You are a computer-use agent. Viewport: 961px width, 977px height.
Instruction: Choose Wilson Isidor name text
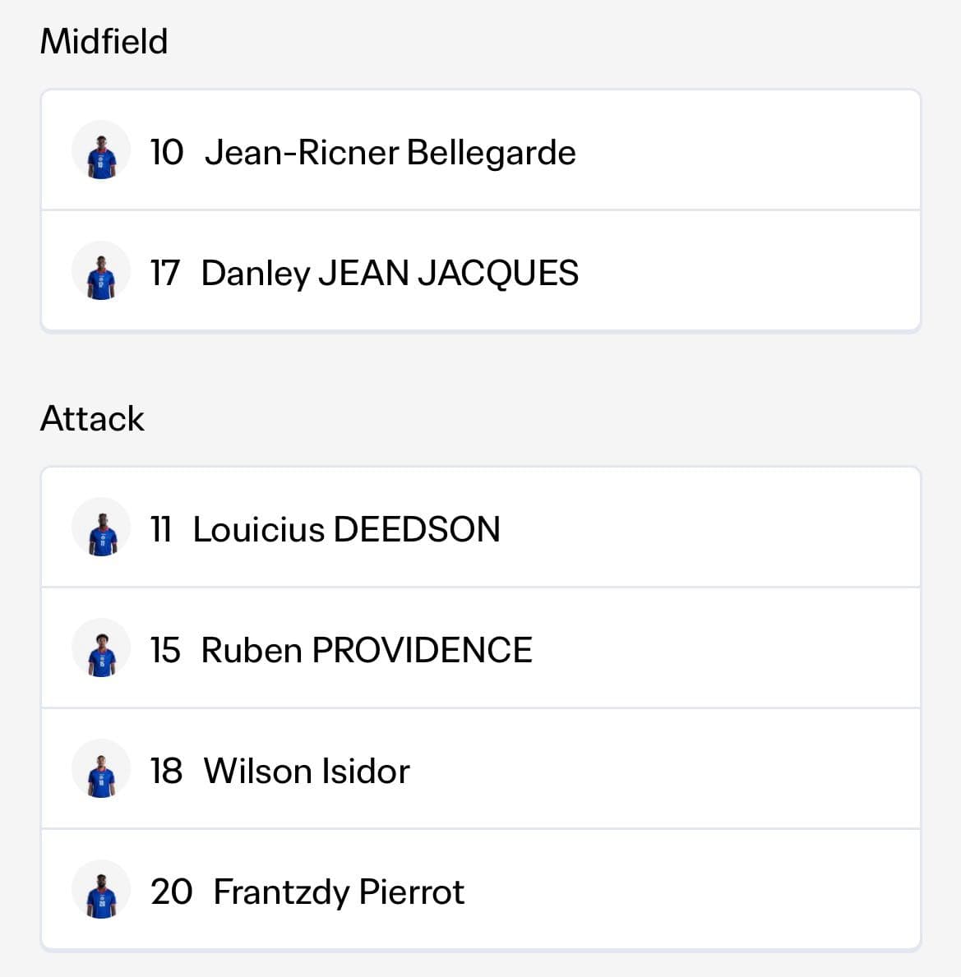(307, 772)
